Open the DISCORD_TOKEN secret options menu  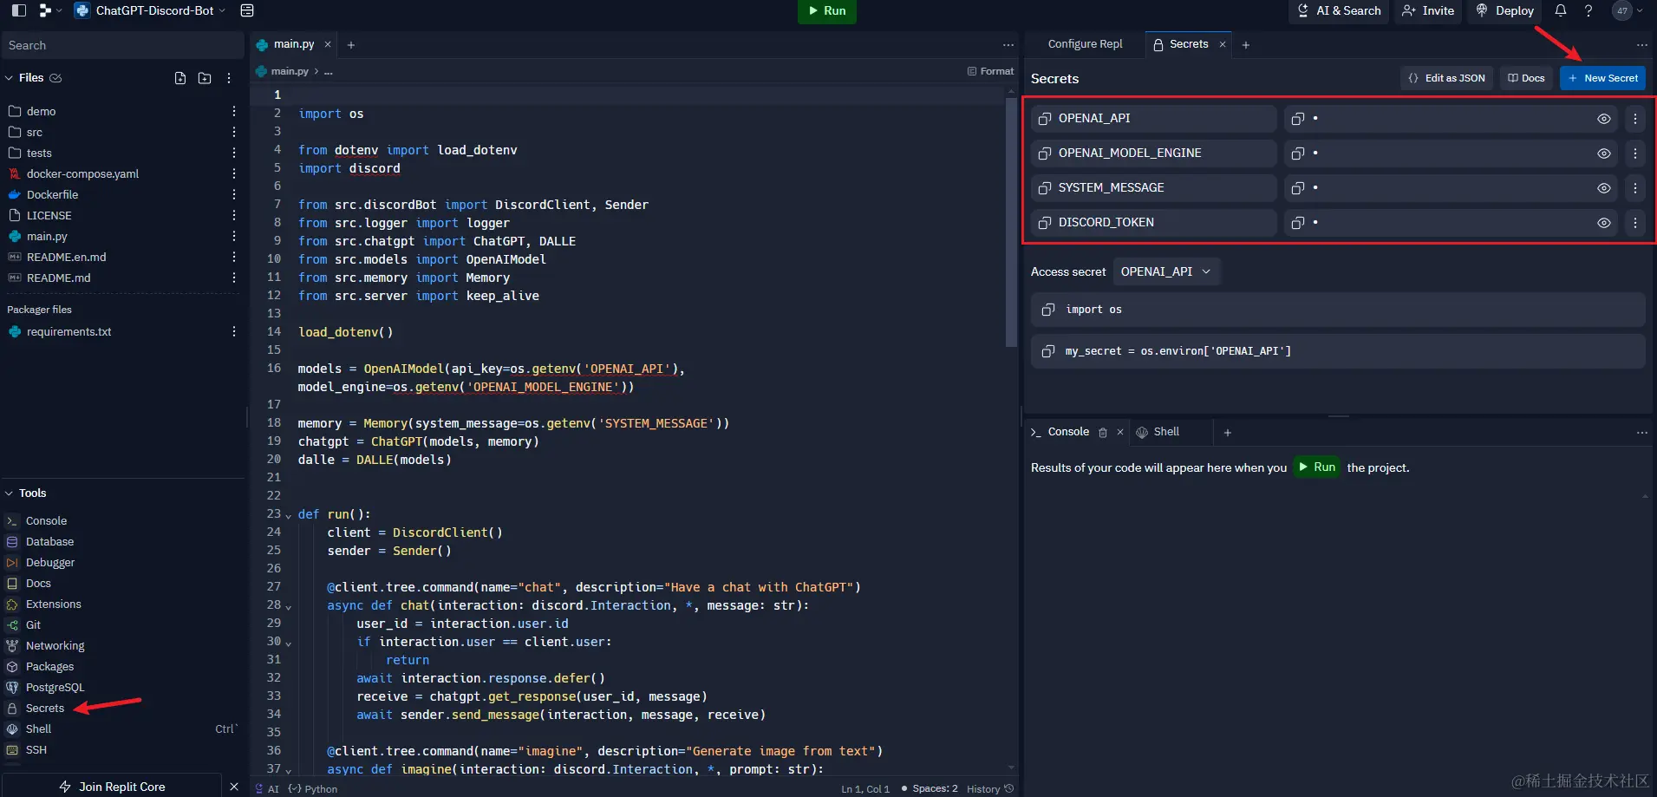tap(1635, 223)
